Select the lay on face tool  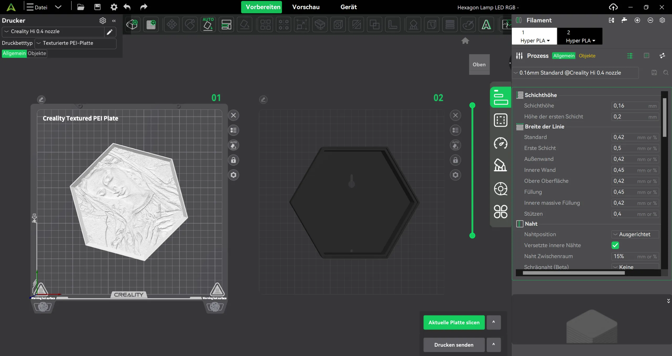[x=245, y=25]
